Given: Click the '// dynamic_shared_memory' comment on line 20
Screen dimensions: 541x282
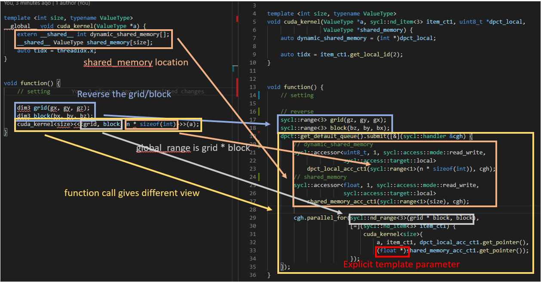Looking at the screenshot, I should (333, 144).
